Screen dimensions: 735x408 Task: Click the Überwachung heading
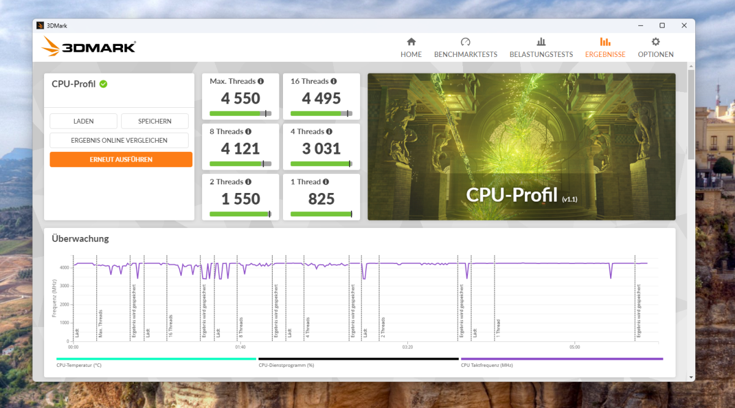80,239
